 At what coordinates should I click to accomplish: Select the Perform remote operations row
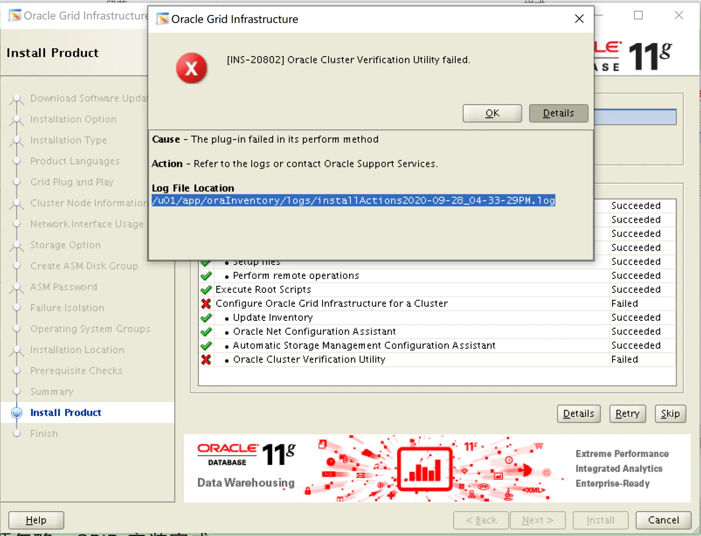[296, 276]
